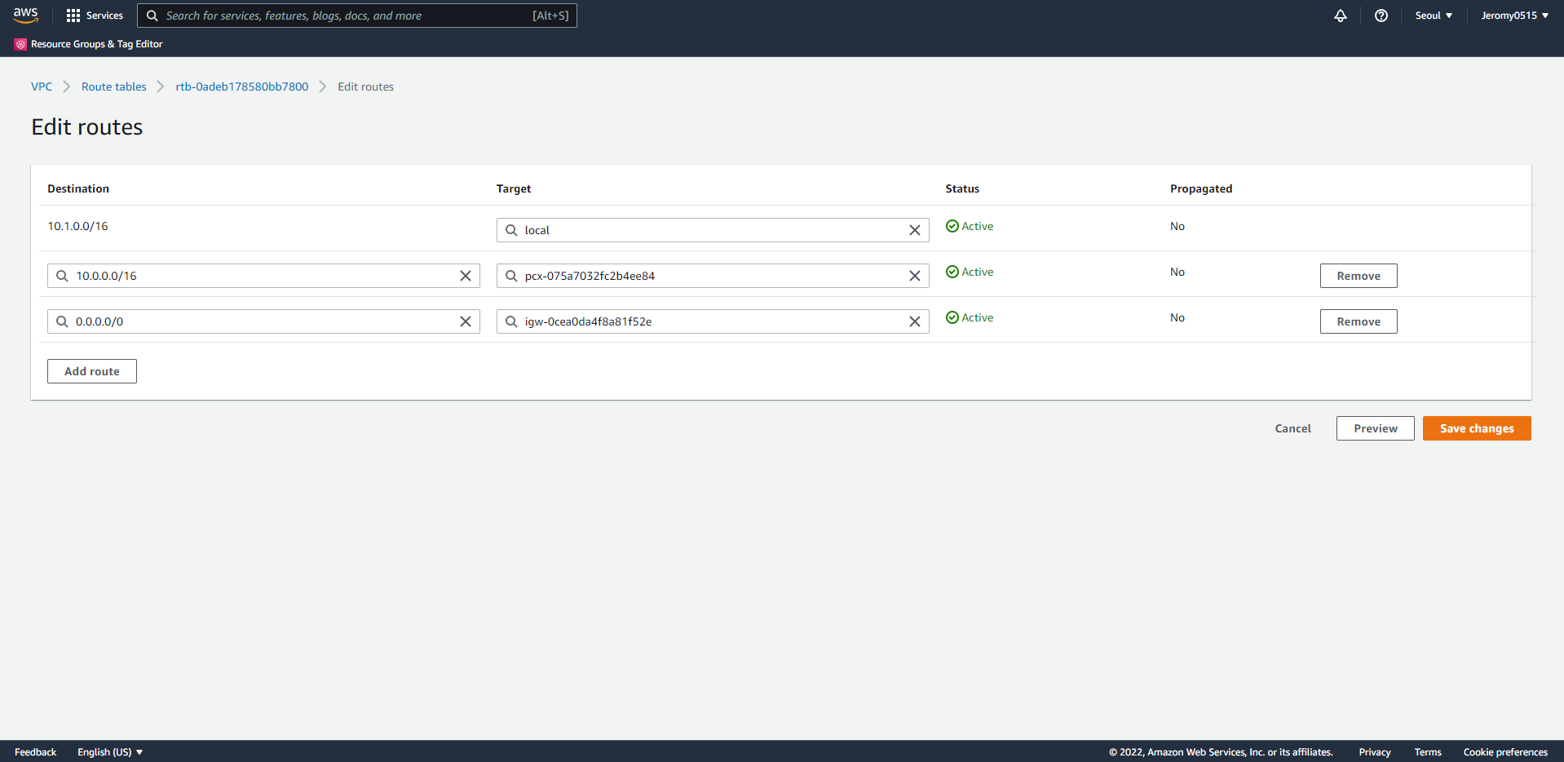
Task: Open rtb-0adeb178580bb7800 breadcrumb link
Action: [242, 86]
